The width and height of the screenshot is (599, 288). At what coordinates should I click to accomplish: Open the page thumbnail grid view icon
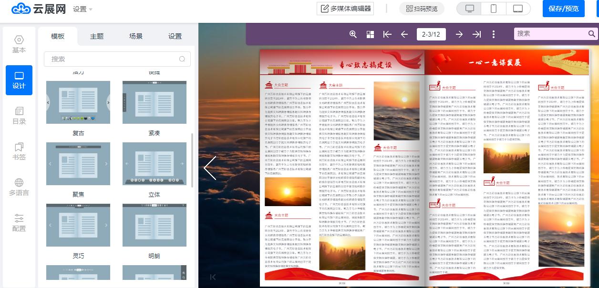[x=370, y=34]
